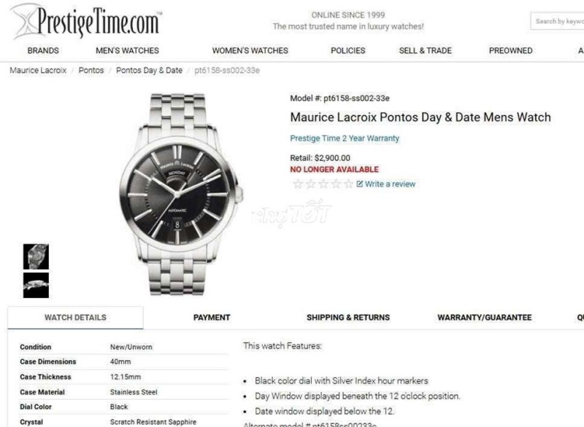
Task: Select the third rating star
Action: (x=323, y=184)
